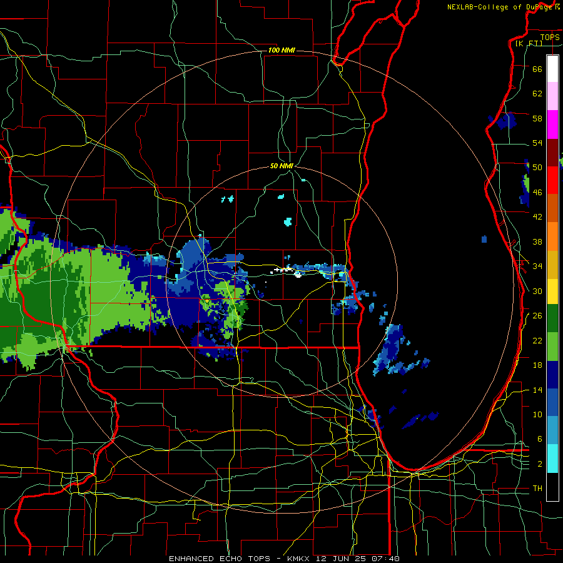Select the gold legend color band
Image resolution: width=563 pixels, height=563 pixels.
click(552, 265)
